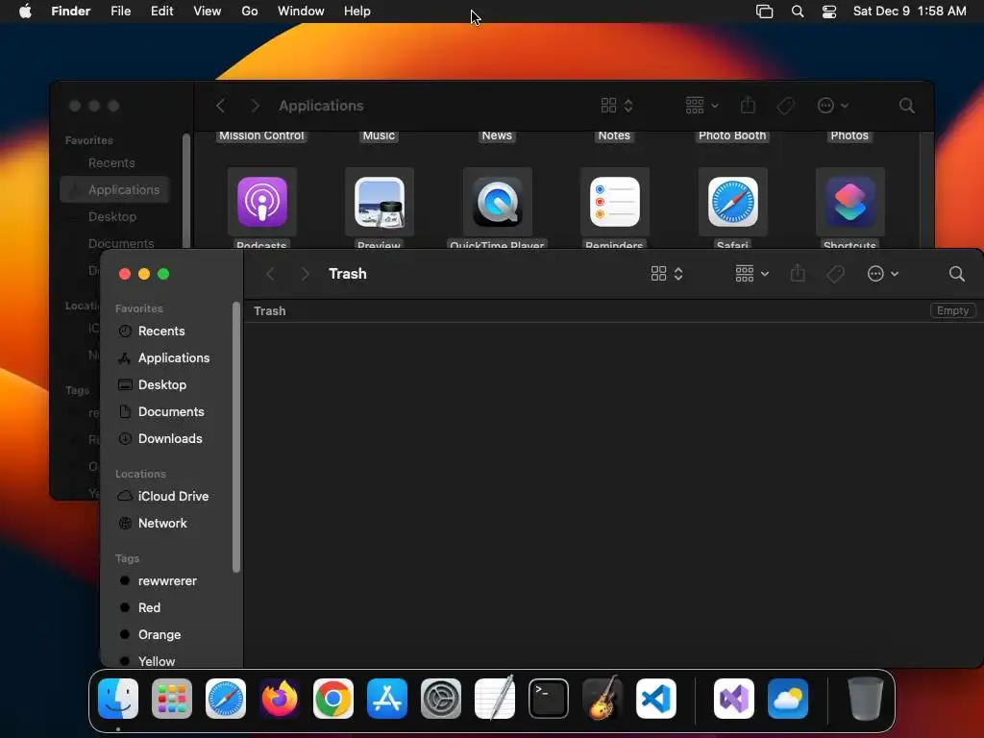This screenshot has height=738, width=984.
Task: Open Visual Studio Code from the Dock
Action: (656, 699)
